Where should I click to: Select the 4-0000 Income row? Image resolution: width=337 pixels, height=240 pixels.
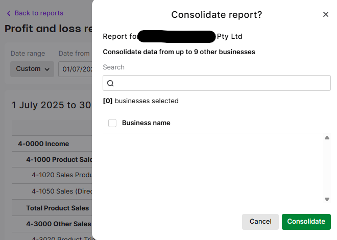click(51, 144)
